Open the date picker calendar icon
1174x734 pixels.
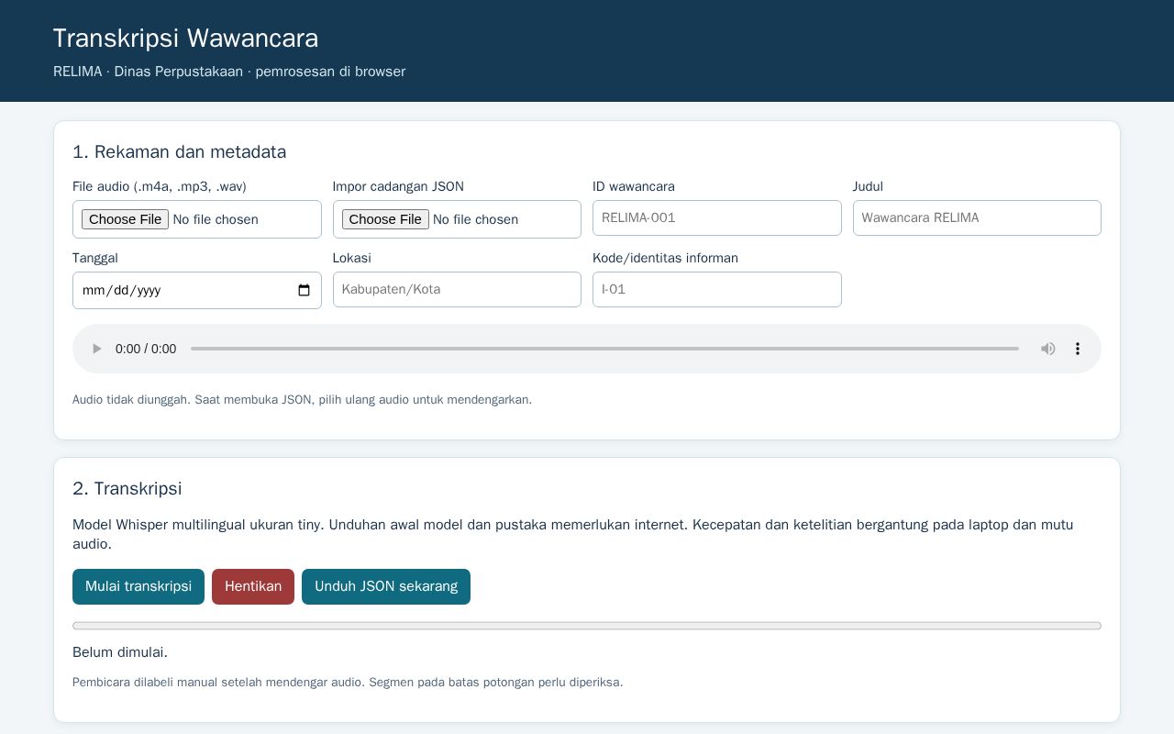click(305, 290)
